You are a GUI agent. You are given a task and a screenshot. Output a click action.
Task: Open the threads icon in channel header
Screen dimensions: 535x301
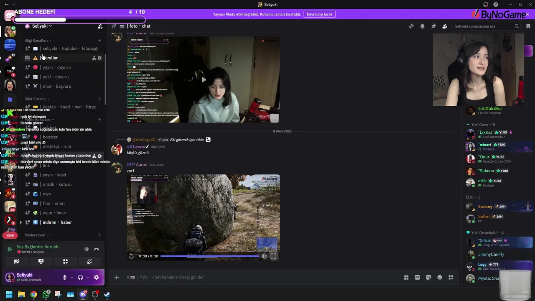point(411,26)
